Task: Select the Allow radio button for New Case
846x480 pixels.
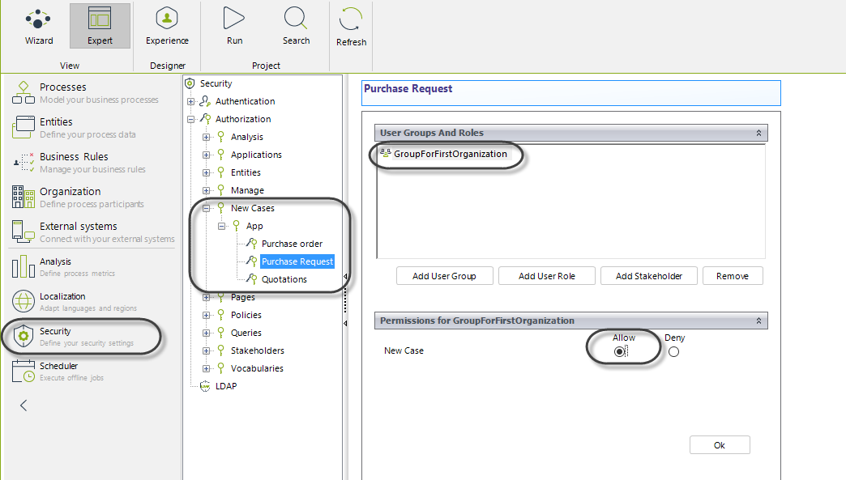Action: (619, 352)
